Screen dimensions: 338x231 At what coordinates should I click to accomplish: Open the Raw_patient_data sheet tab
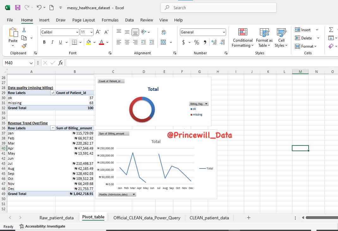pyautogui.click(x=57, y=218)
